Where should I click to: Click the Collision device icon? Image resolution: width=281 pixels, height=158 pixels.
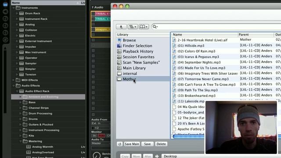(22, 30)
